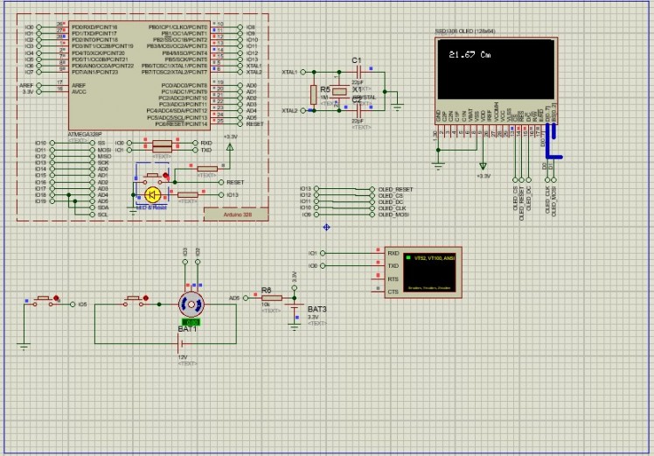Click the C1 capacitor

[357, 69]
